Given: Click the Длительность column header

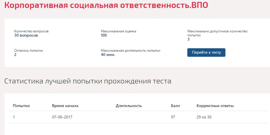Looking at the screenshot, I should (129, 106).
